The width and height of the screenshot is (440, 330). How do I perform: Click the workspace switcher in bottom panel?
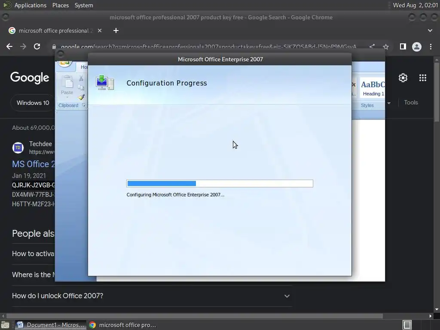pos(407,325)
